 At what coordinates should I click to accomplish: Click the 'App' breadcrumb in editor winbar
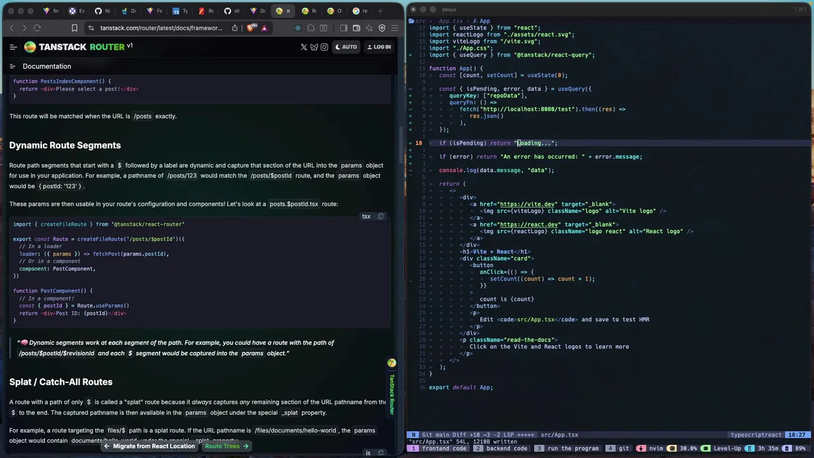coord(485,21)
